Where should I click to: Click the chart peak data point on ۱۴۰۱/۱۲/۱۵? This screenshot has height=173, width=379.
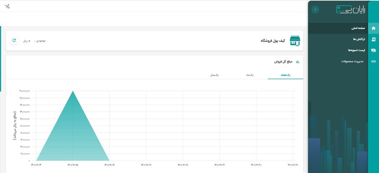(73, 91)
